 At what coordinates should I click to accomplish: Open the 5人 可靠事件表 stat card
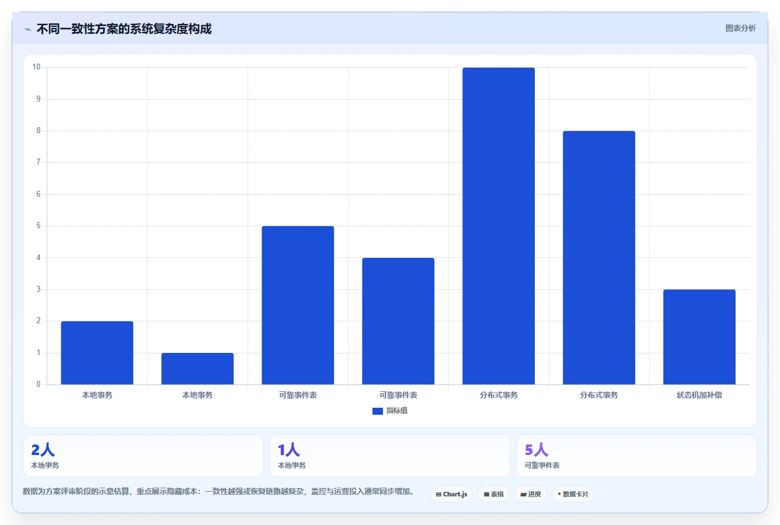[x=636, y=456]
